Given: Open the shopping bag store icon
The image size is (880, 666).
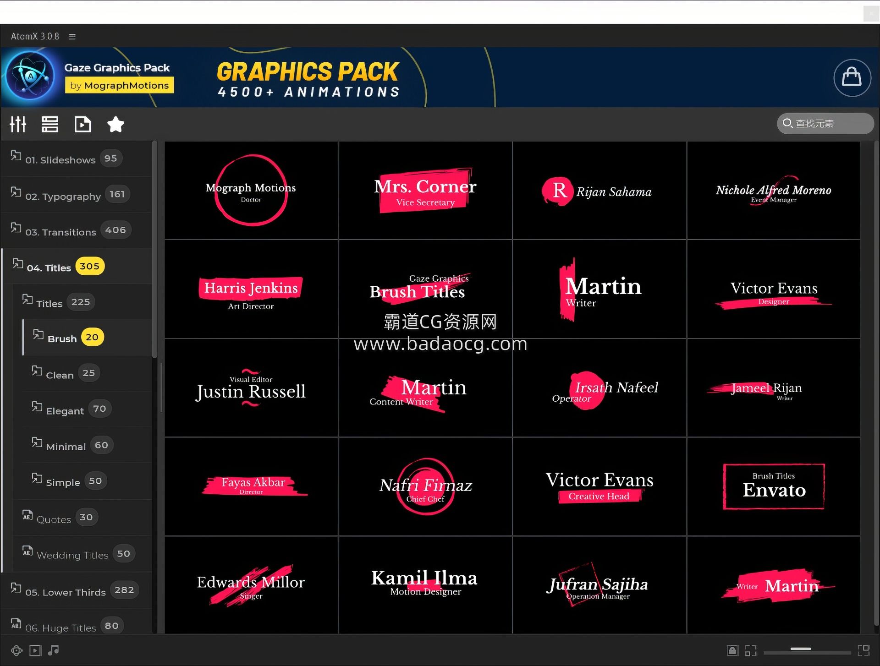Looking at the screenshot, I should [852, 77].
